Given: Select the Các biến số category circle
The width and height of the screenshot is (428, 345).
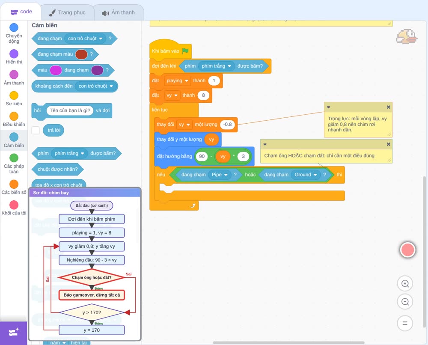Looking at the screenshot, I should coord(14,184).
